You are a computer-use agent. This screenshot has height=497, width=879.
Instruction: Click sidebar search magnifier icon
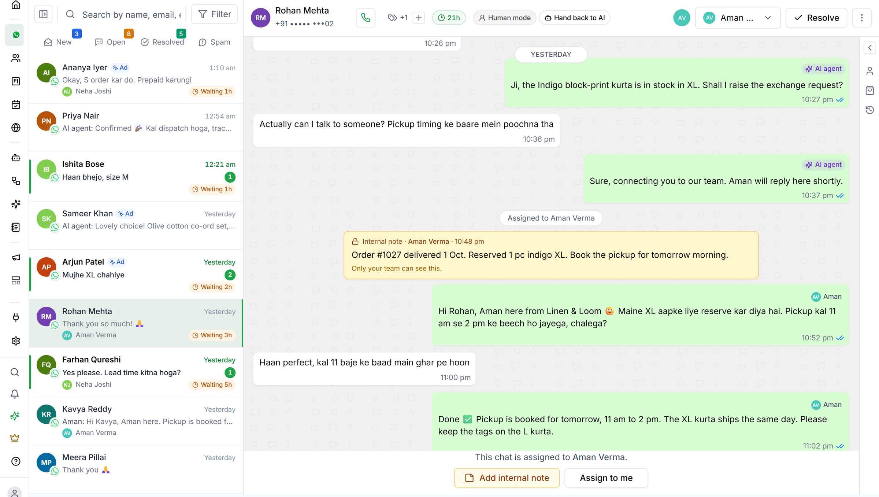click(15, 372)
